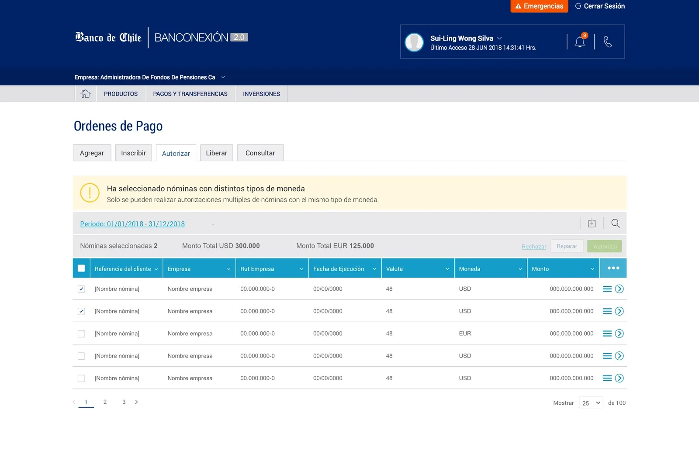Open Fecha de Ejecución column dropdown
The height and width of the screenshot is (468, 699).
coord(374,269)
